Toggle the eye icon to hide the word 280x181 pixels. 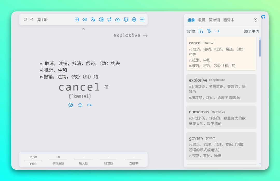point(85,19)
